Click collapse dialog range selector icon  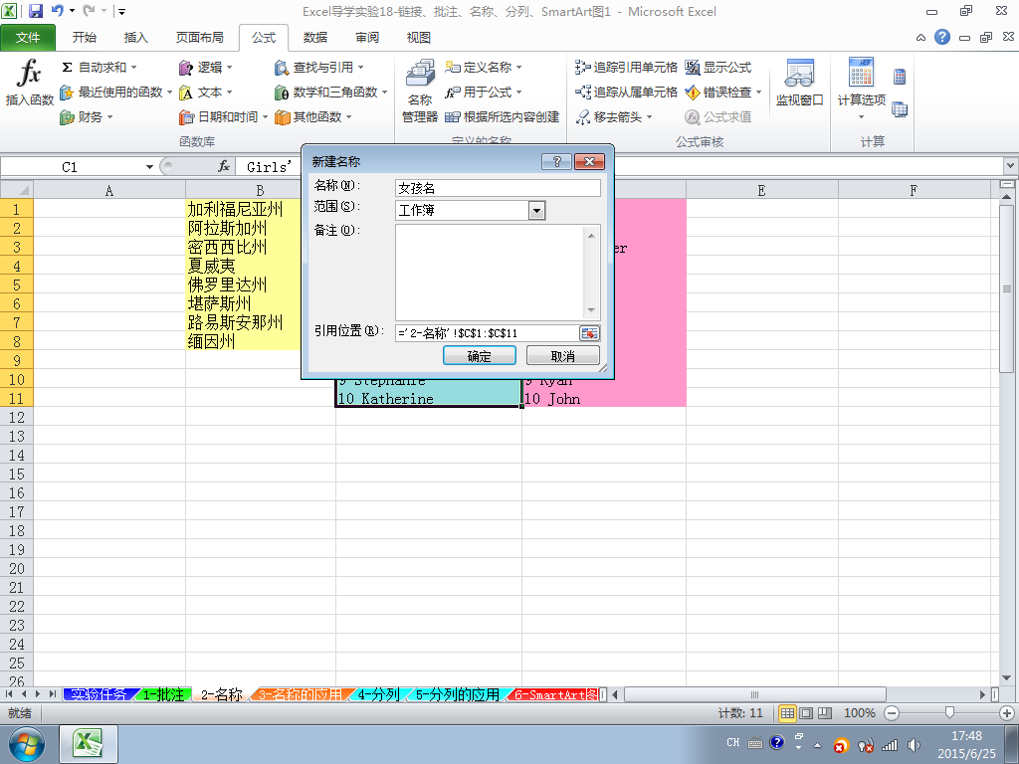pos(589,333)
